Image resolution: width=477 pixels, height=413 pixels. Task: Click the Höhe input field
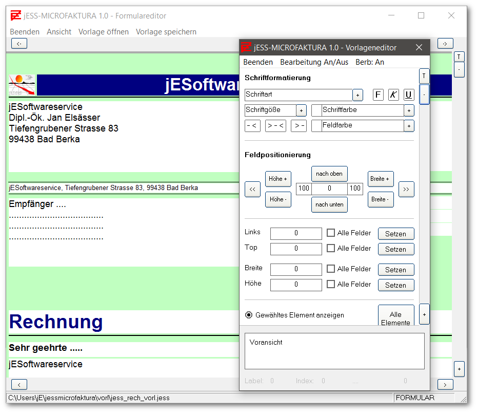tap(296, 285)
